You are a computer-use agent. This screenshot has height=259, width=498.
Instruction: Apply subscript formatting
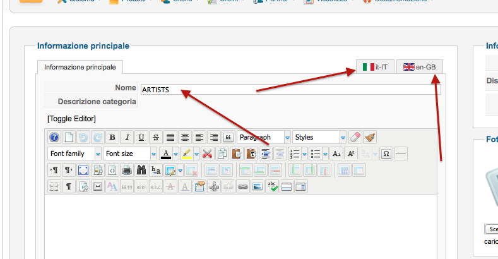point(336,154)
